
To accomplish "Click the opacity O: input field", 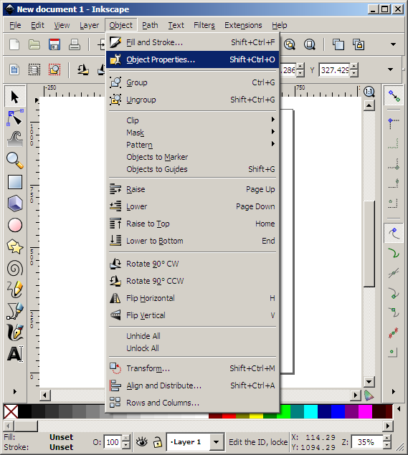I will coord(113,442).
